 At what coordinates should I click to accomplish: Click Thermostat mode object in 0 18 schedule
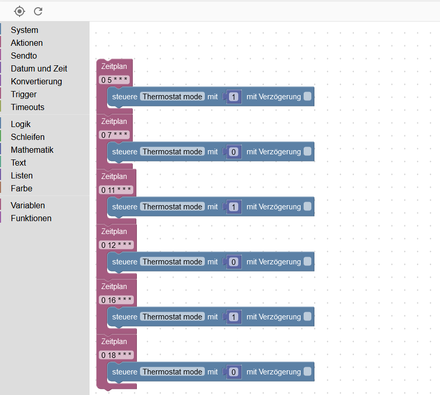tap(172, 371)
